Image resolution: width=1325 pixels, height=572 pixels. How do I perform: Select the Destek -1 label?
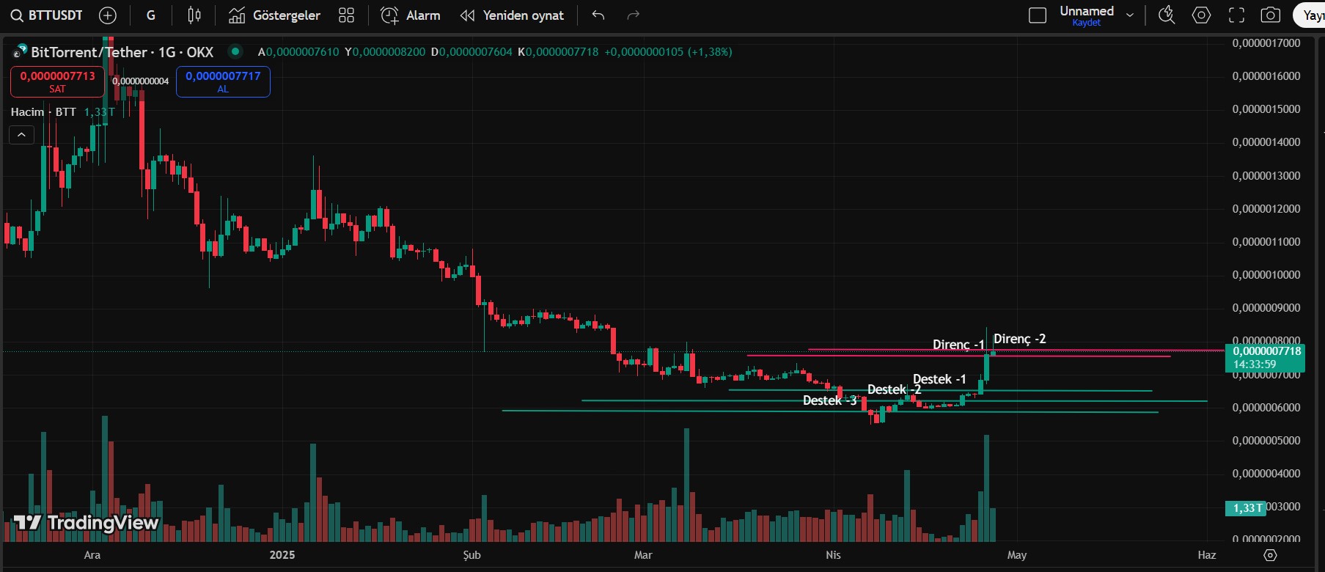tap(939, 379)
